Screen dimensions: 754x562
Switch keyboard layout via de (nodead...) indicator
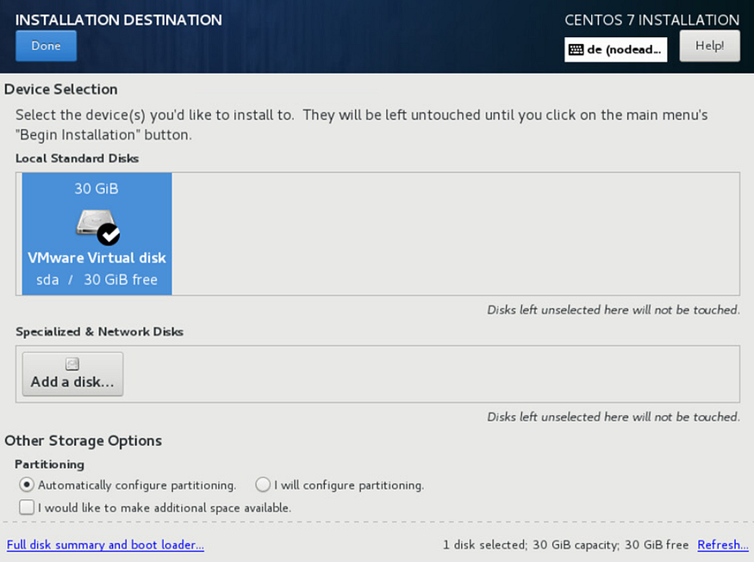coord(615,49)
